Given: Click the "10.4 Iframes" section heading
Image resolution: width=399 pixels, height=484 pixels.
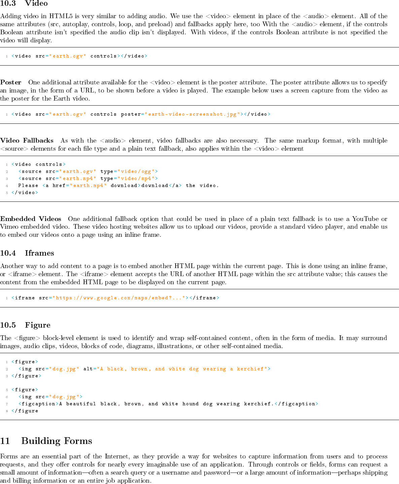Looking at the screenshot, I should (x=27, y=253).
